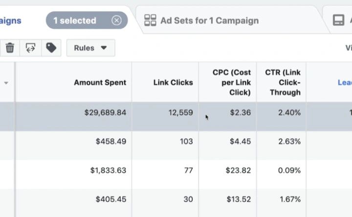352x217 pixels.
Task: Click the Leads column header link
Action: point(345,83)
